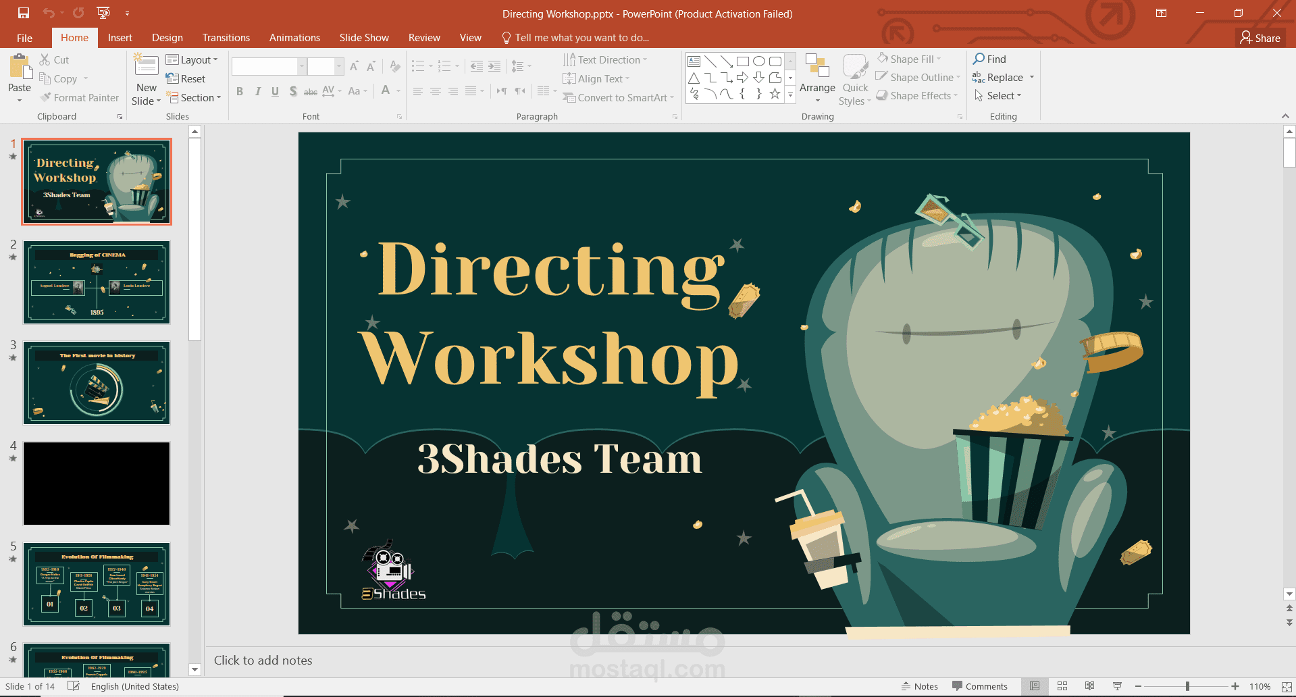Toggle Underline formatting

[275, 91]
